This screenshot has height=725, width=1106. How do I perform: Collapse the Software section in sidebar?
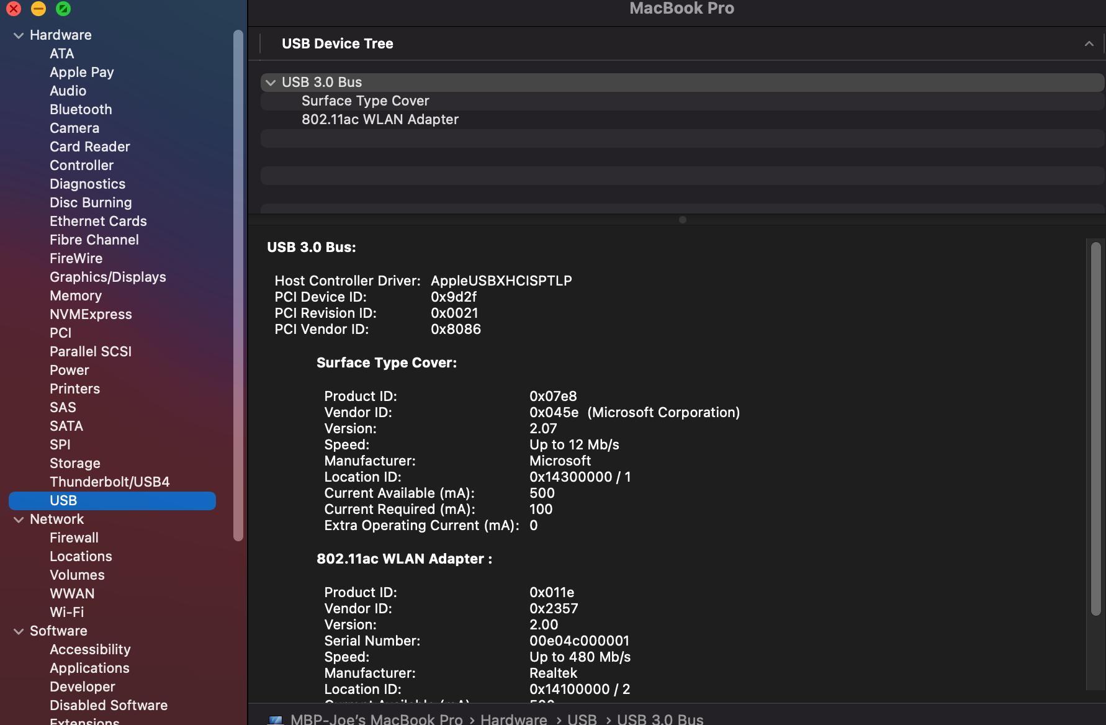[x=19, y=631]
